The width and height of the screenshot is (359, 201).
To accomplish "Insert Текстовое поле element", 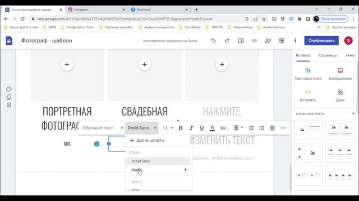I will [x=308, y=74].
